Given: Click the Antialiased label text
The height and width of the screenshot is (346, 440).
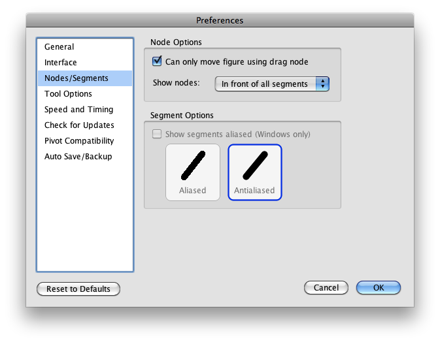Looking at the screenshot, I should click(x=254, y=191).
